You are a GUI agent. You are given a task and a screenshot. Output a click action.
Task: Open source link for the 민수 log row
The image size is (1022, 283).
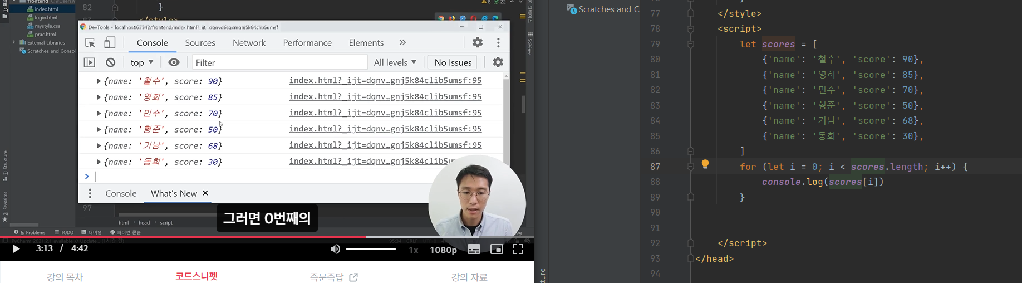[x=385, y=113]
